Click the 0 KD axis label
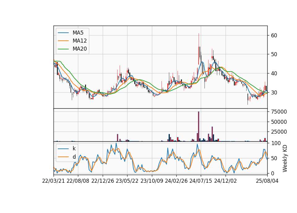Image resolution: width=297 pixels, height=213 pixels. [x=273, y=173]
